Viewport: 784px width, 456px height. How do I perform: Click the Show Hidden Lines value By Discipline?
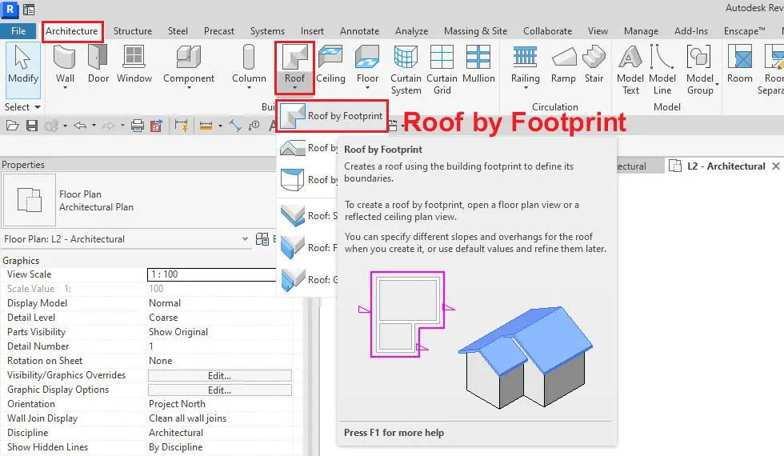[x=175, y=447]
